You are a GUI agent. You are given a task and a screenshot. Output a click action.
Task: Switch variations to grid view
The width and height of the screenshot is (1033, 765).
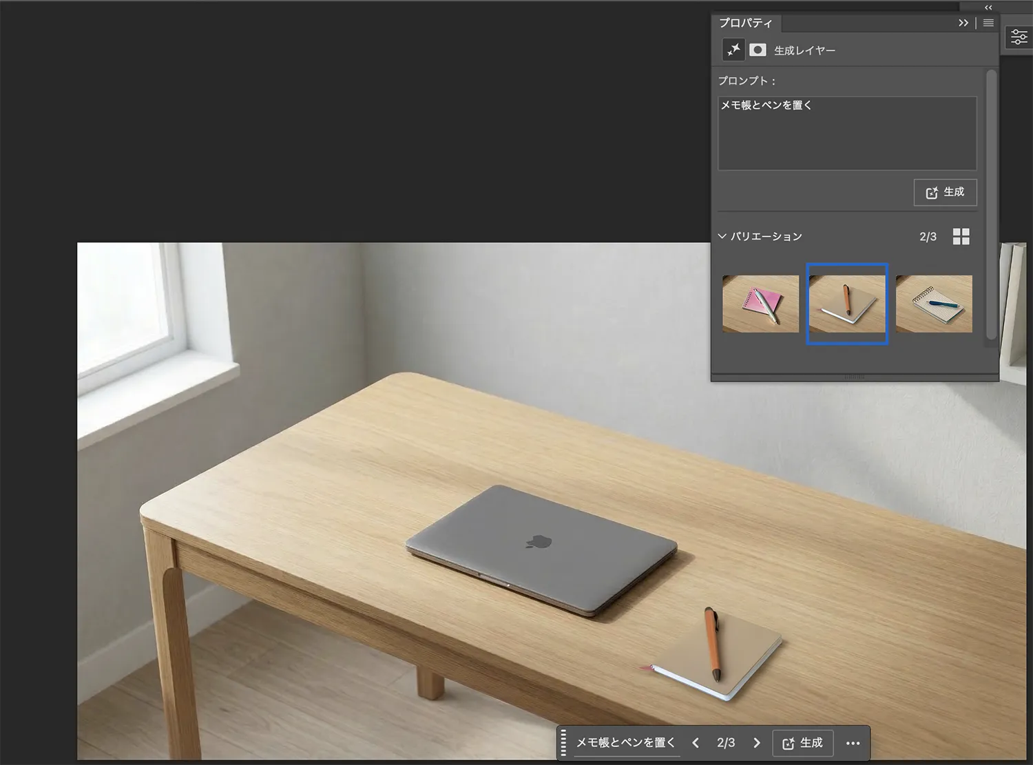point(961,236)
